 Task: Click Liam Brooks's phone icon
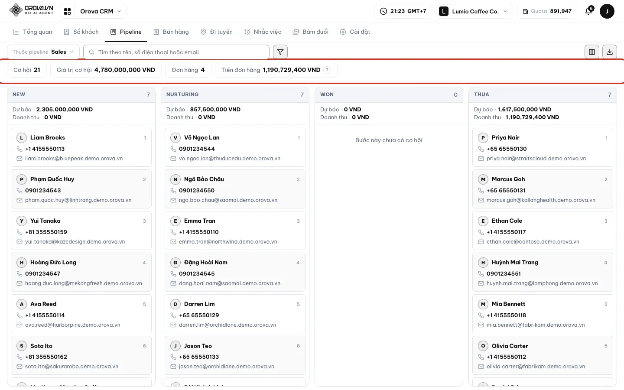click(x=19, y=149)
